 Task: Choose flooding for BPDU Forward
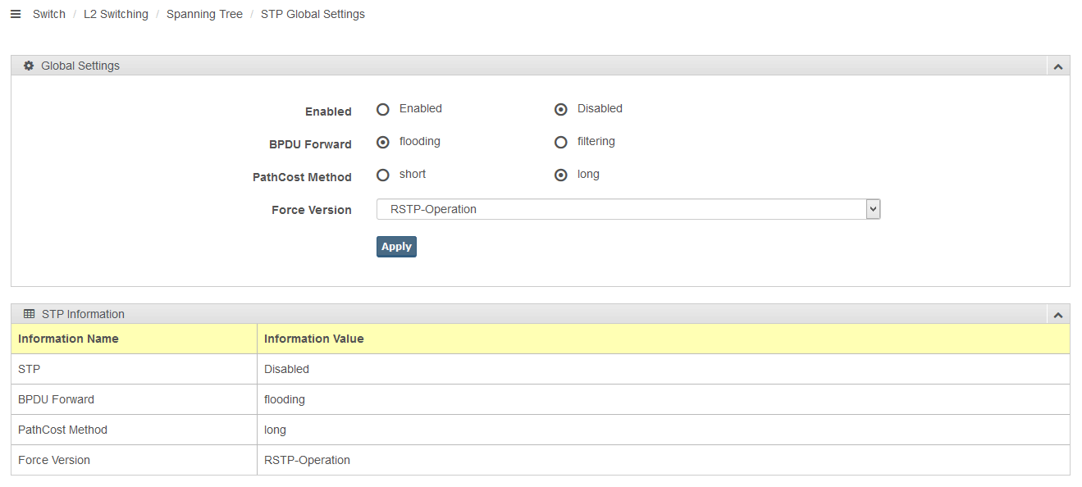point(383,142)
